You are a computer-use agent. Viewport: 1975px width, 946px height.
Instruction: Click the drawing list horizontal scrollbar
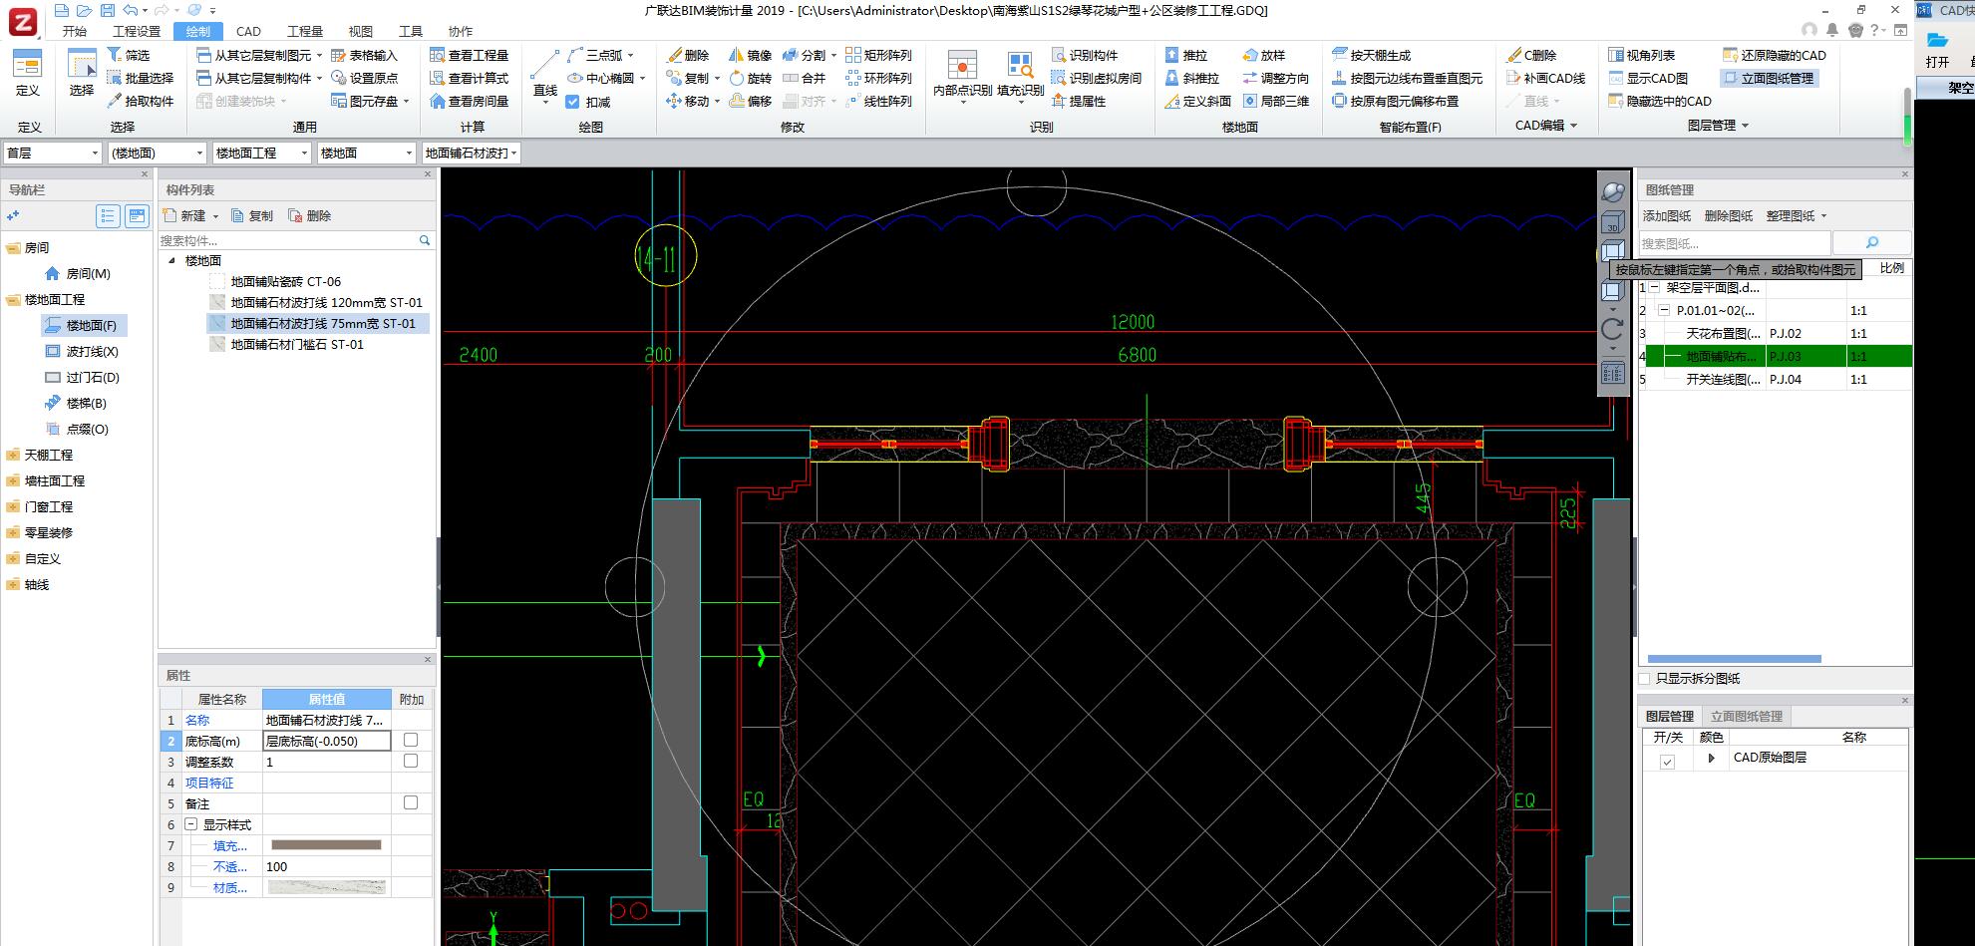click(1734, 658)
